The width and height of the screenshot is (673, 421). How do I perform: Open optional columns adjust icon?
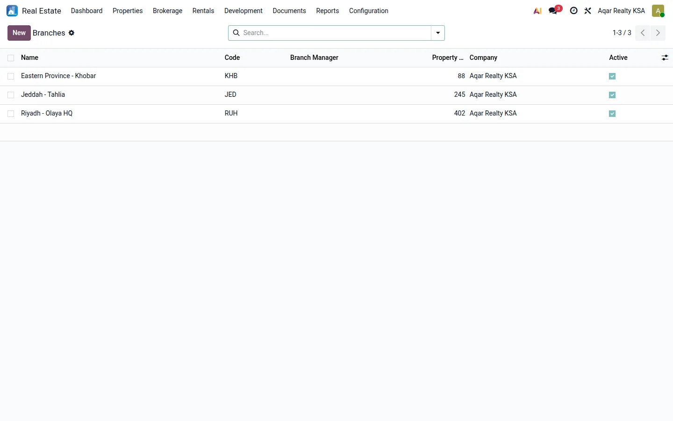665,58
